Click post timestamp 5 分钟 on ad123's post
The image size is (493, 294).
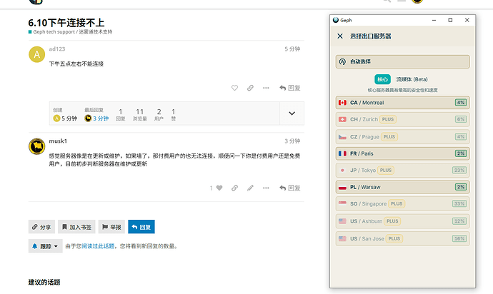pos(292,49)
